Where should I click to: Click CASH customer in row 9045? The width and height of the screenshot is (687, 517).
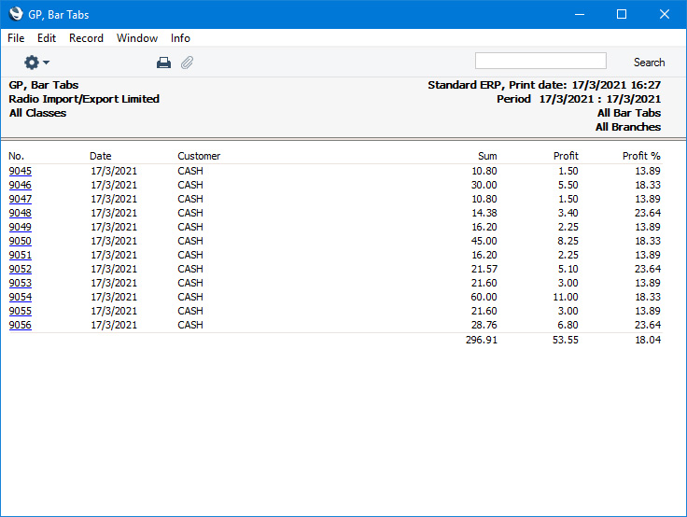(x=190, y=171)
